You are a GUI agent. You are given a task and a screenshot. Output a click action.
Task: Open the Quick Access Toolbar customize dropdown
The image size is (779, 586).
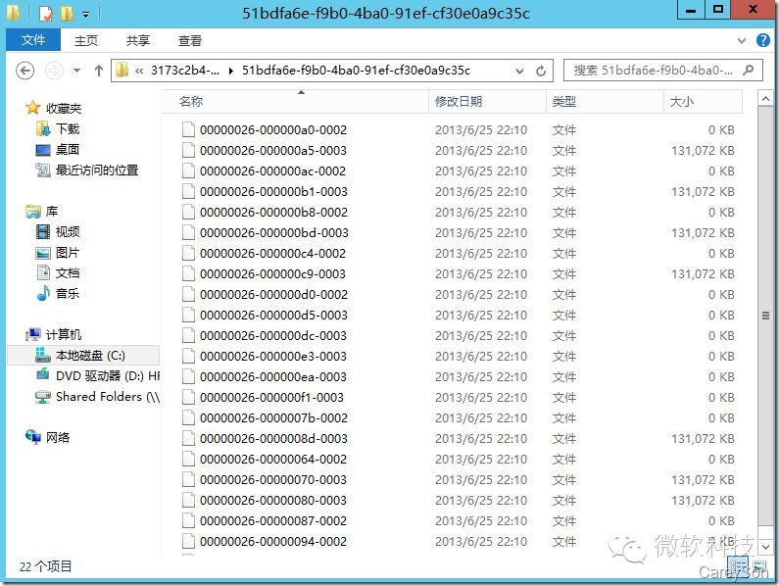coord(86,14)
